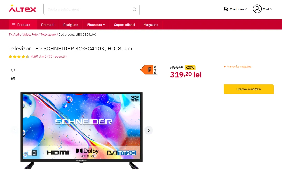Click the Schneider TV product image

[x=81, y=130]
